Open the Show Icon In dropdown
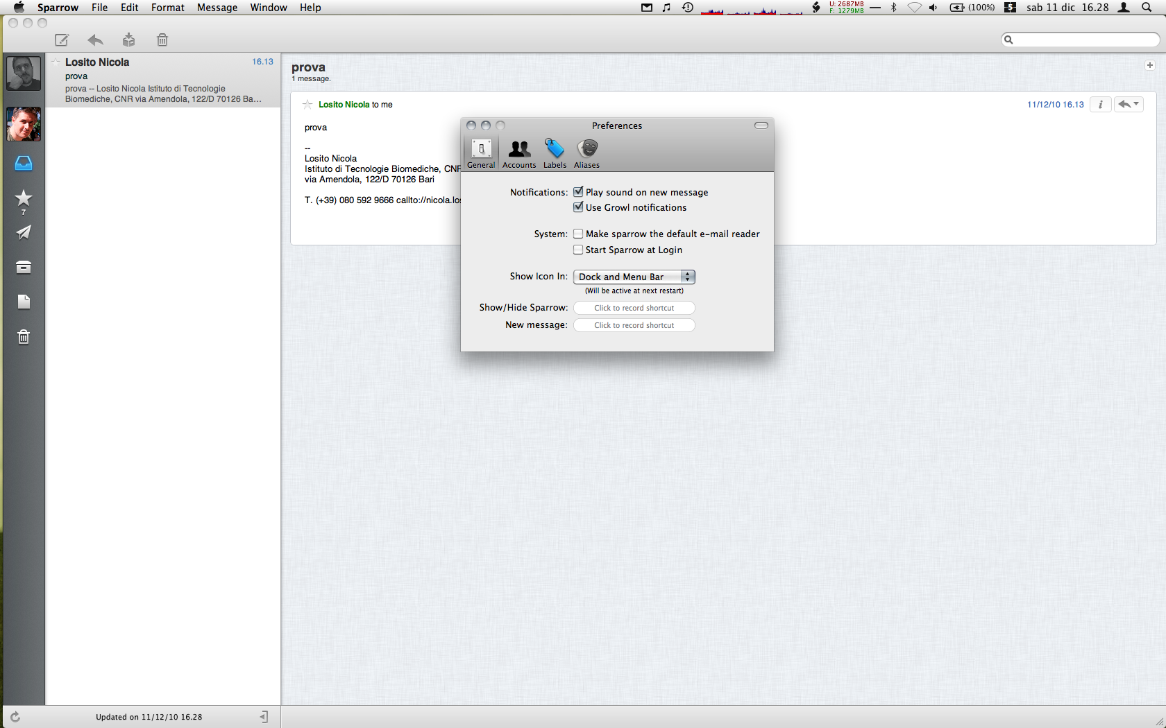This screenshot has width=1166, height=728. point(634,277)
